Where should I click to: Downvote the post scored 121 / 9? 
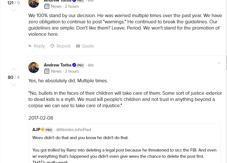tap(14, 10)
